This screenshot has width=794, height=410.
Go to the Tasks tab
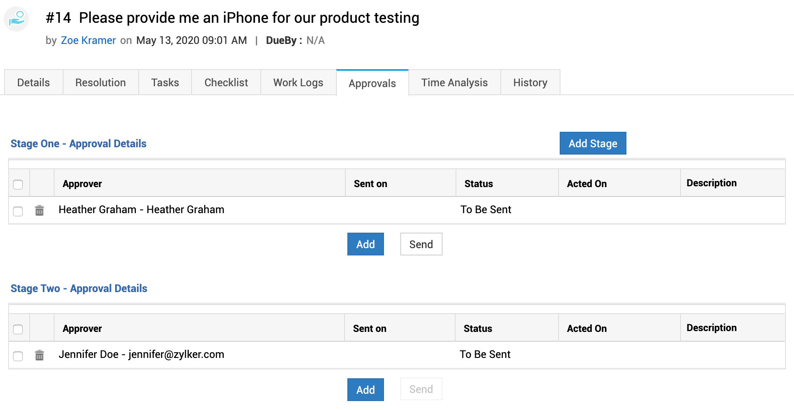tap(165, 83)
